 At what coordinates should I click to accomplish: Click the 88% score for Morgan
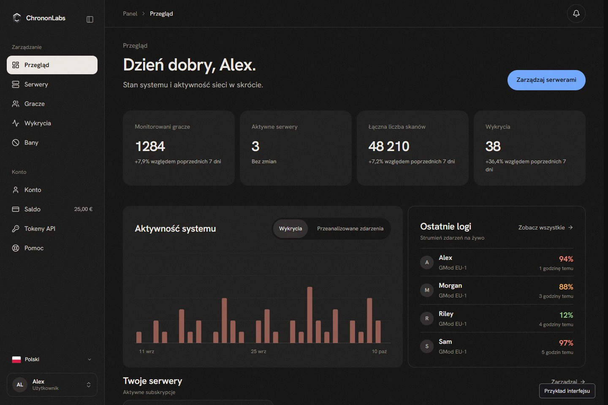(566, 287)
